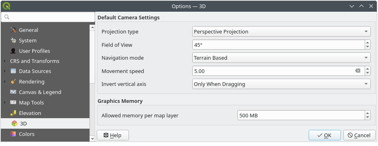Click the Rendering label in sidebar
The height and width of the screenshot is (146, 378).
point(31,81)
